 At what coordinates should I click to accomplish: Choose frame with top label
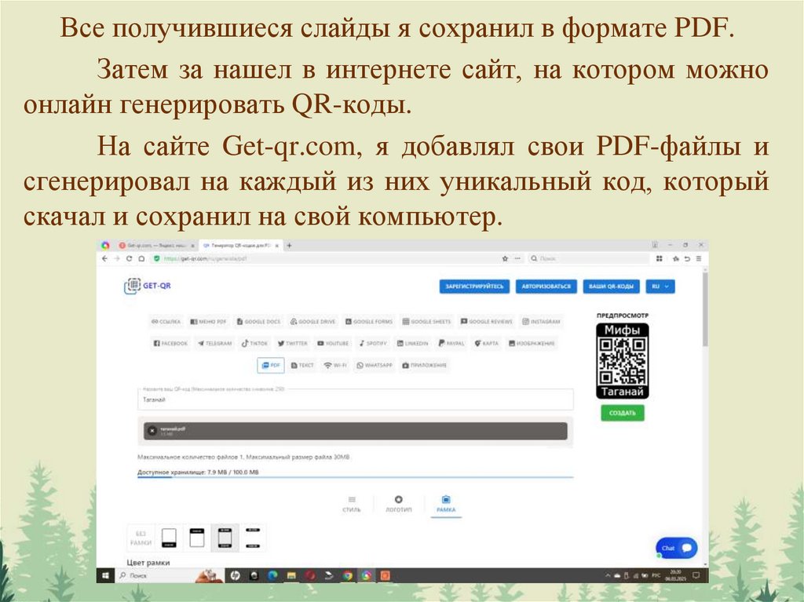click(x=197, y=538)
